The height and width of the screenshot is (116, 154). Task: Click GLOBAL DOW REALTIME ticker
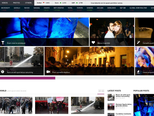(x=138, y=9)
